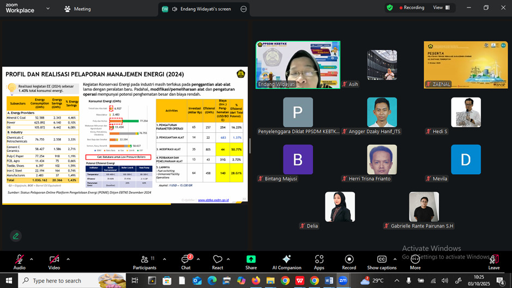Open screen share options ellipsis

click(x=243, y=9)
